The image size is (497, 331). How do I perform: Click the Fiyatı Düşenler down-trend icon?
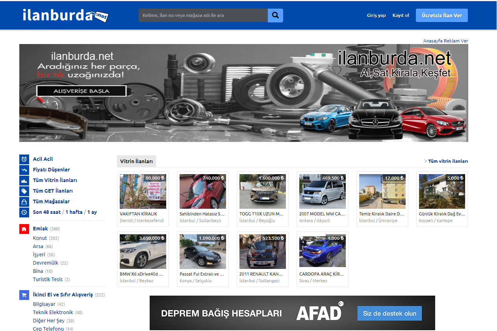24,170
